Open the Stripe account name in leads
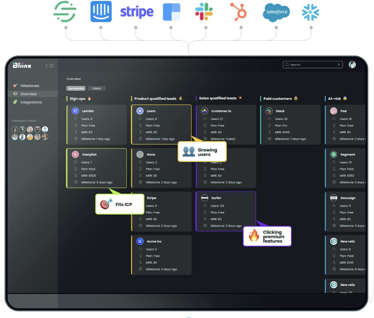Image resolution: width=374 pixels, height=318 pixels. point(151,198)
